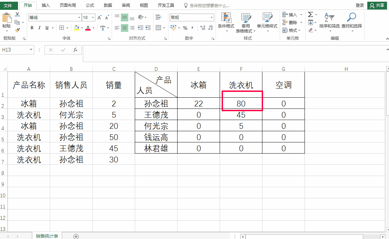Apply yellow fill color bucket
This screenshot has width=389, height=239.
(x=77, y=28)
